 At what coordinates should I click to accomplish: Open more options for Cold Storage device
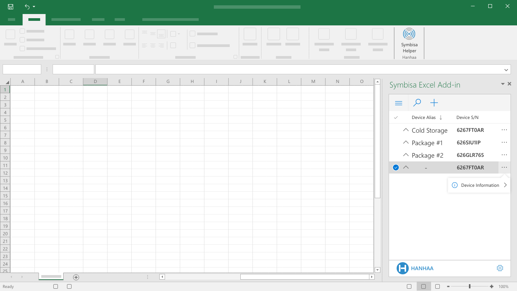[504, 130]
